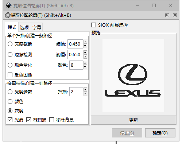Increase the 亮度截断 threshold with up arrow
Image resolution: width=182 pixels, height=144 pixels.
pos(85,42)
